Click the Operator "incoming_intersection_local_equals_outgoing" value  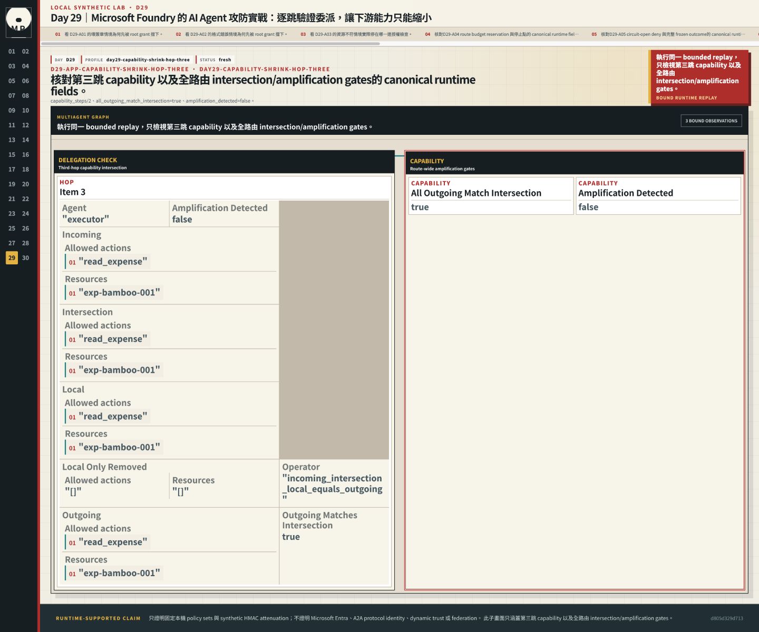tap(332, 489)
